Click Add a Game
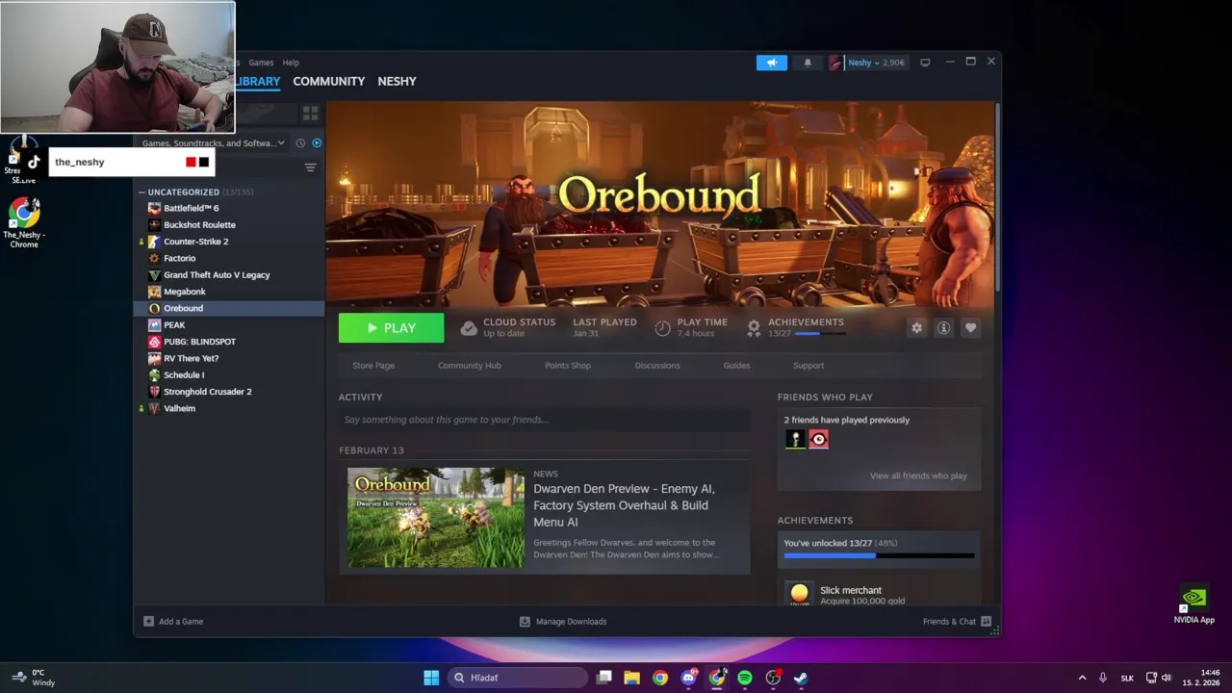Image resolution: width=1232 pixels, height=693 pixels. pyautogui.click(x=173, y=622)
